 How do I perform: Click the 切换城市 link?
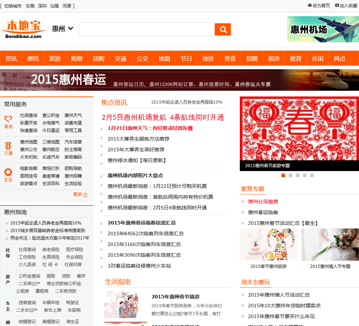click(13, 6)
